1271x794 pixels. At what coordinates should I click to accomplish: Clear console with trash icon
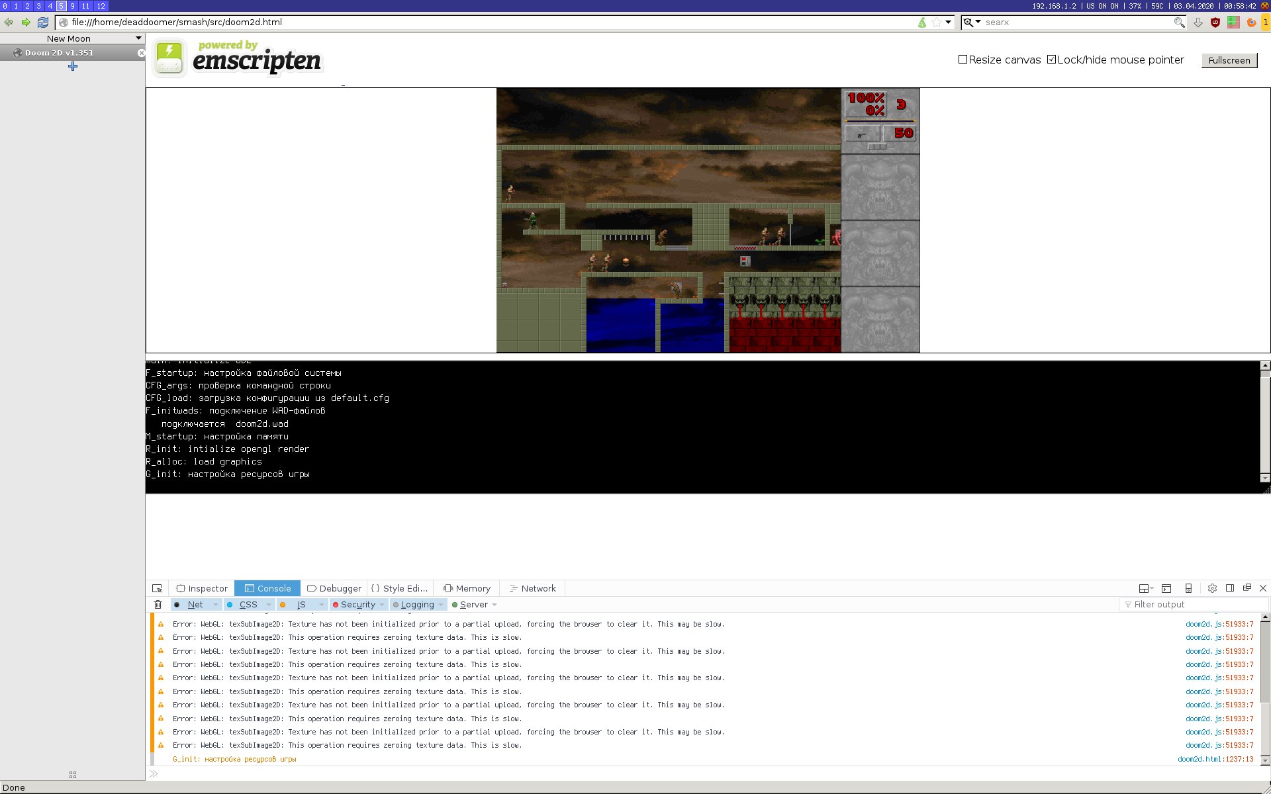tap(158, 605)
